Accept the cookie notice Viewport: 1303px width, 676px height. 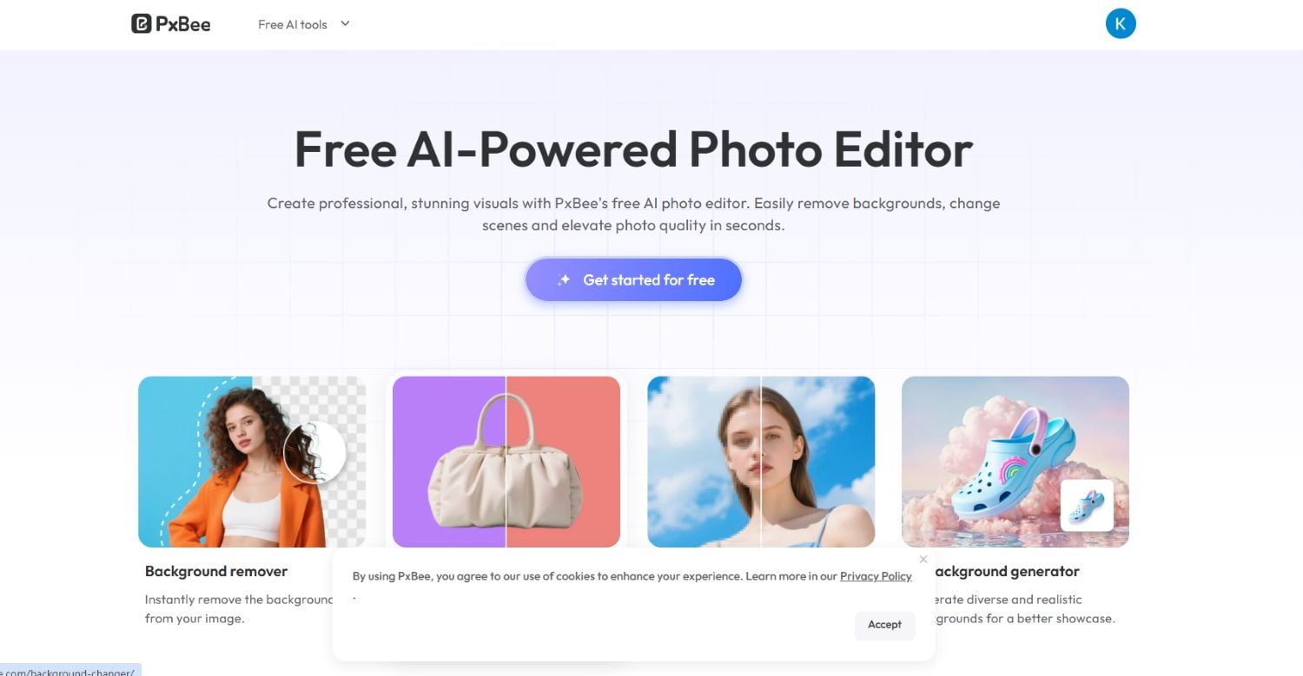pos(884,625)
